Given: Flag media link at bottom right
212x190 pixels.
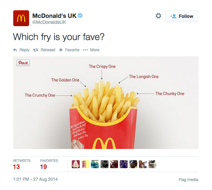Looking at the screenshot, I should click(189, 180).
